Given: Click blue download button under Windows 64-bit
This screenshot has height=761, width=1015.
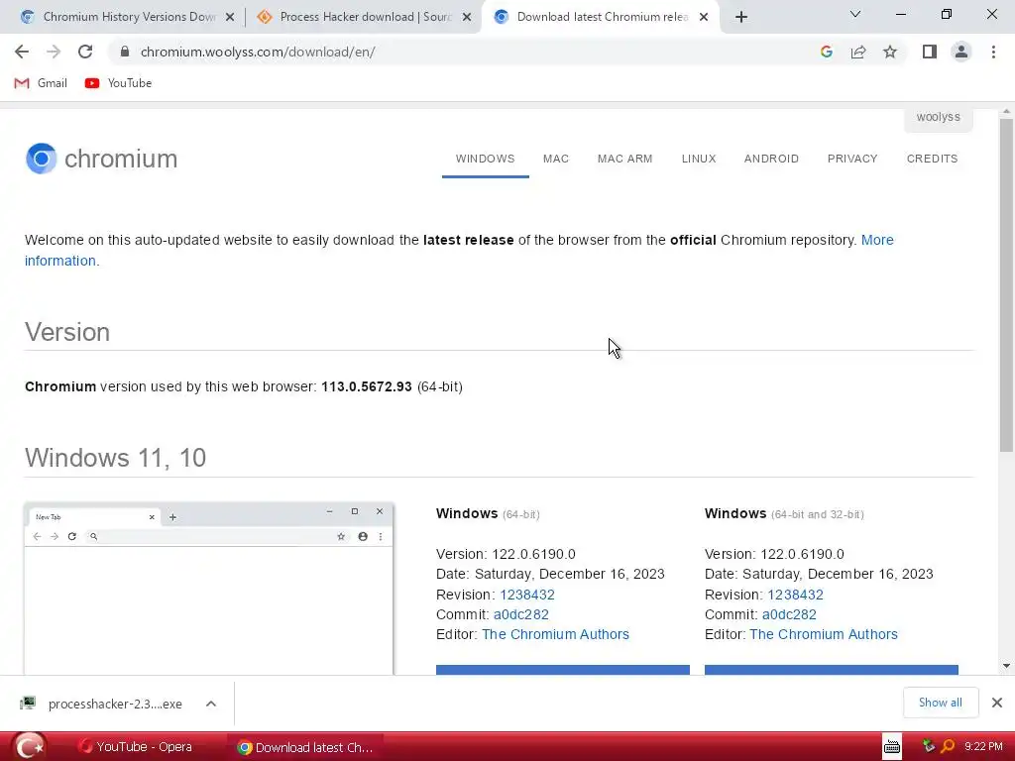Looking at the screenshot, I should pyautogui.click(x=563, y=670).
